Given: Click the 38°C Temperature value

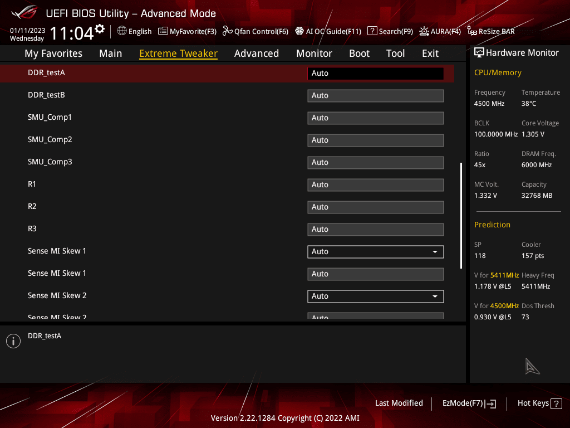Looking at the screenshot, I should pyautogui.click(x=529, y=103).
